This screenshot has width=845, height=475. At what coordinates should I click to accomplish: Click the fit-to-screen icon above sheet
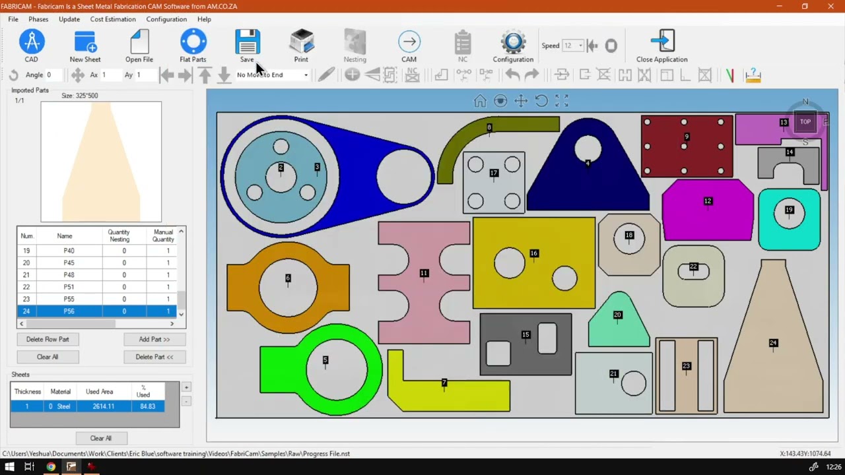pyautogui.click(x=562, y=101)
